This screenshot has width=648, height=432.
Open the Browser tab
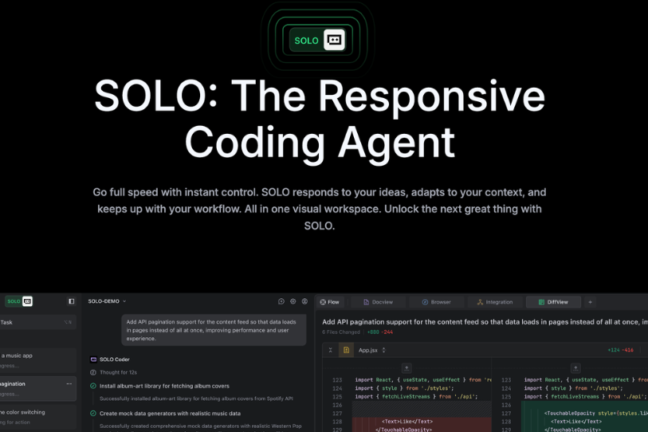pyautogui.click(x=437, y=302)
